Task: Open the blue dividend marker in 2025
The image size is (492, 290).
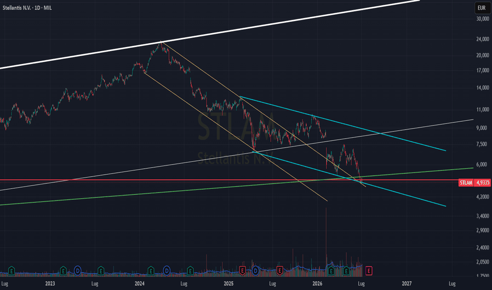Action: [256, 270]
